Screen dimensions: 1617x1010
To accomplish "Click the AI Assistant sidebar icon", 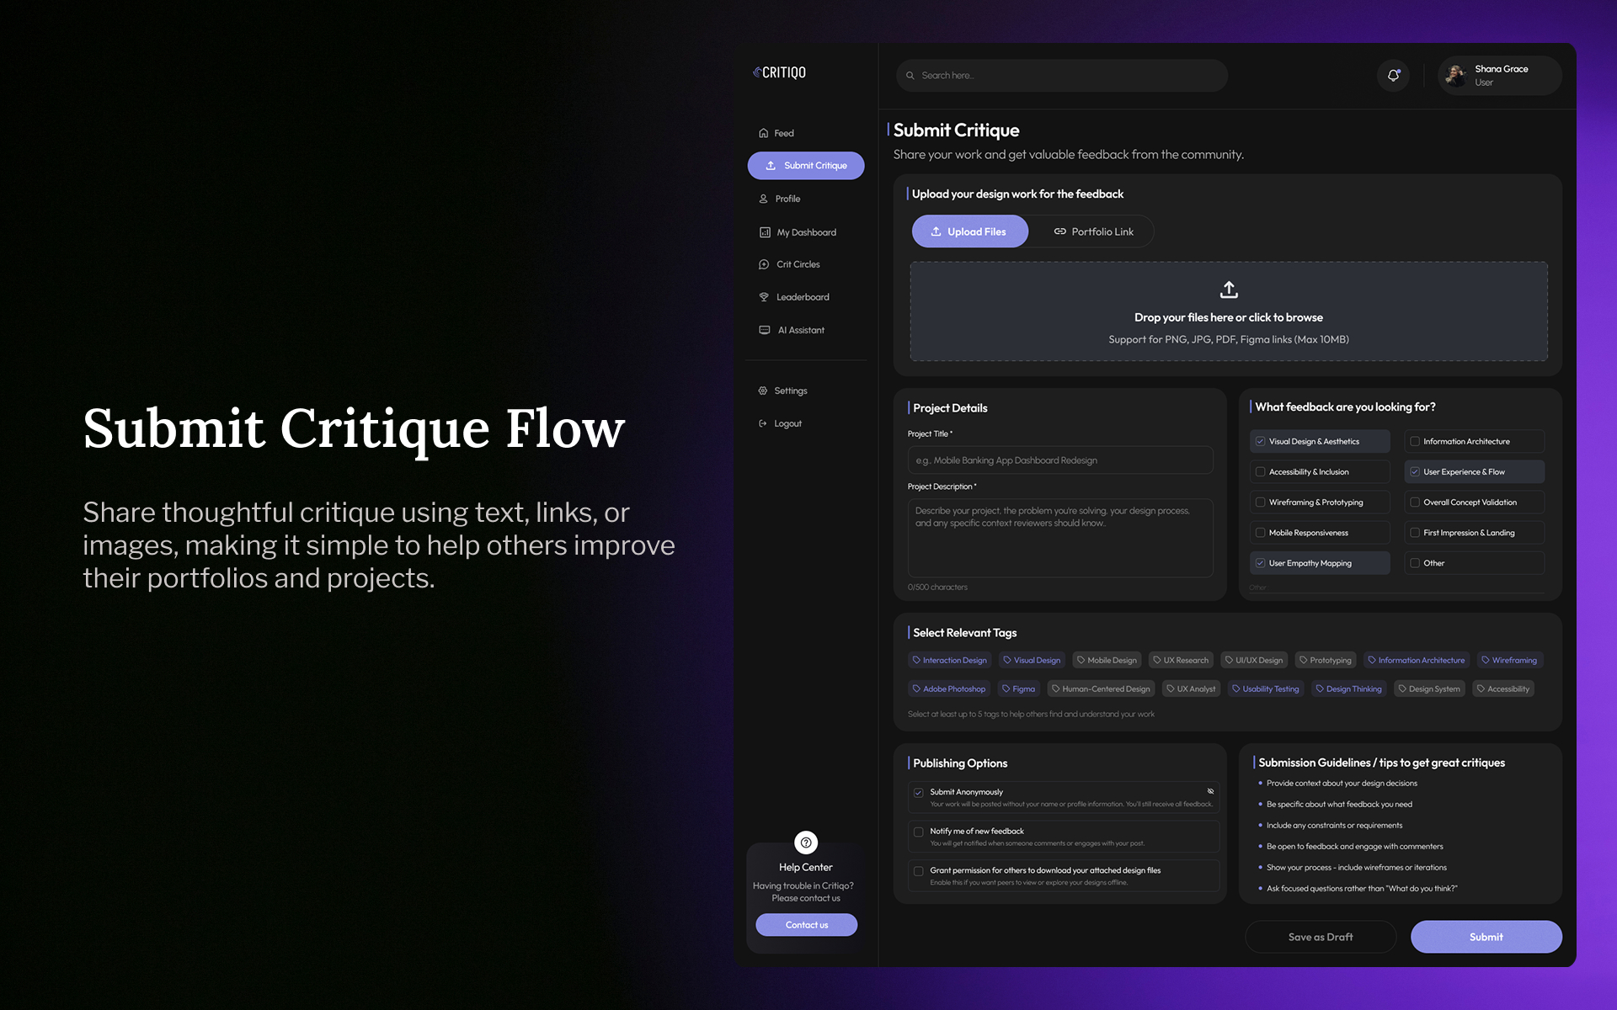I will click(764, 330).
